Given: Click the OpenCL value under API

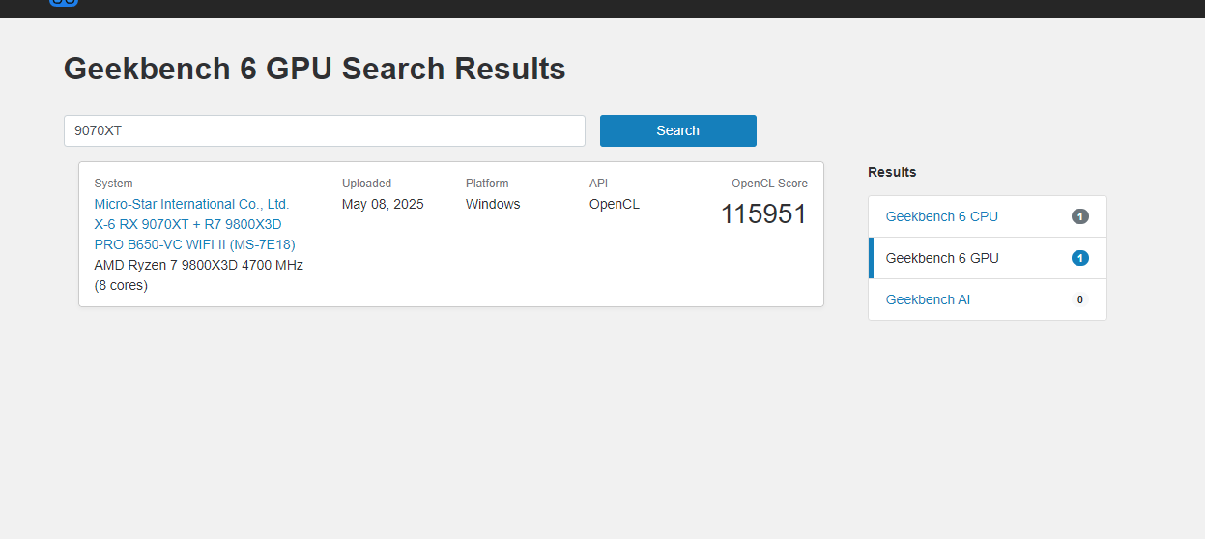Looking at the screenshot, I should (x=615, y=204).
